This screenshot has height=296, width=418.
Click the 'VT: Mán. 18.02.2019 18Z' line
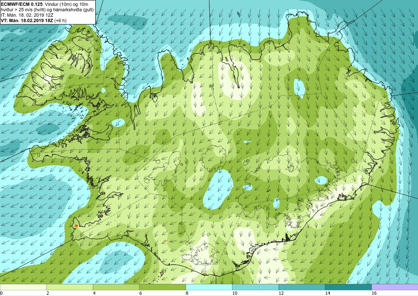pyautogui.click(x=27, y=20)
